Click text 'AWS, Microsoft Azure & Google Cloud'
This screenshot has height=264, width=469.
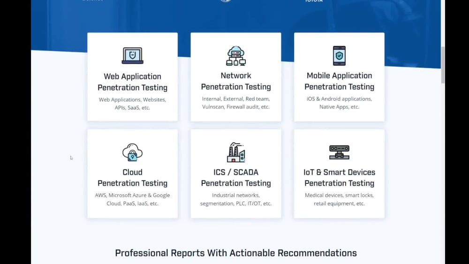point(133,199)
